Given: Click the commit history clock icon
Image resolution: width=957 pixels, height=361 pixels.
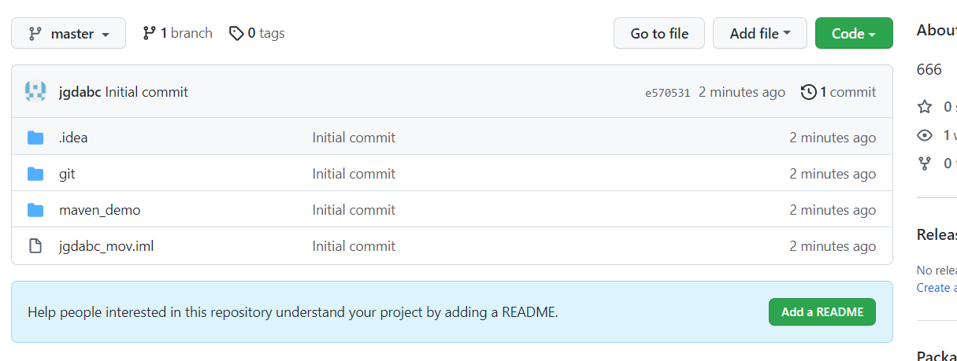Looking at the screenshot, I should click(808, 92).
